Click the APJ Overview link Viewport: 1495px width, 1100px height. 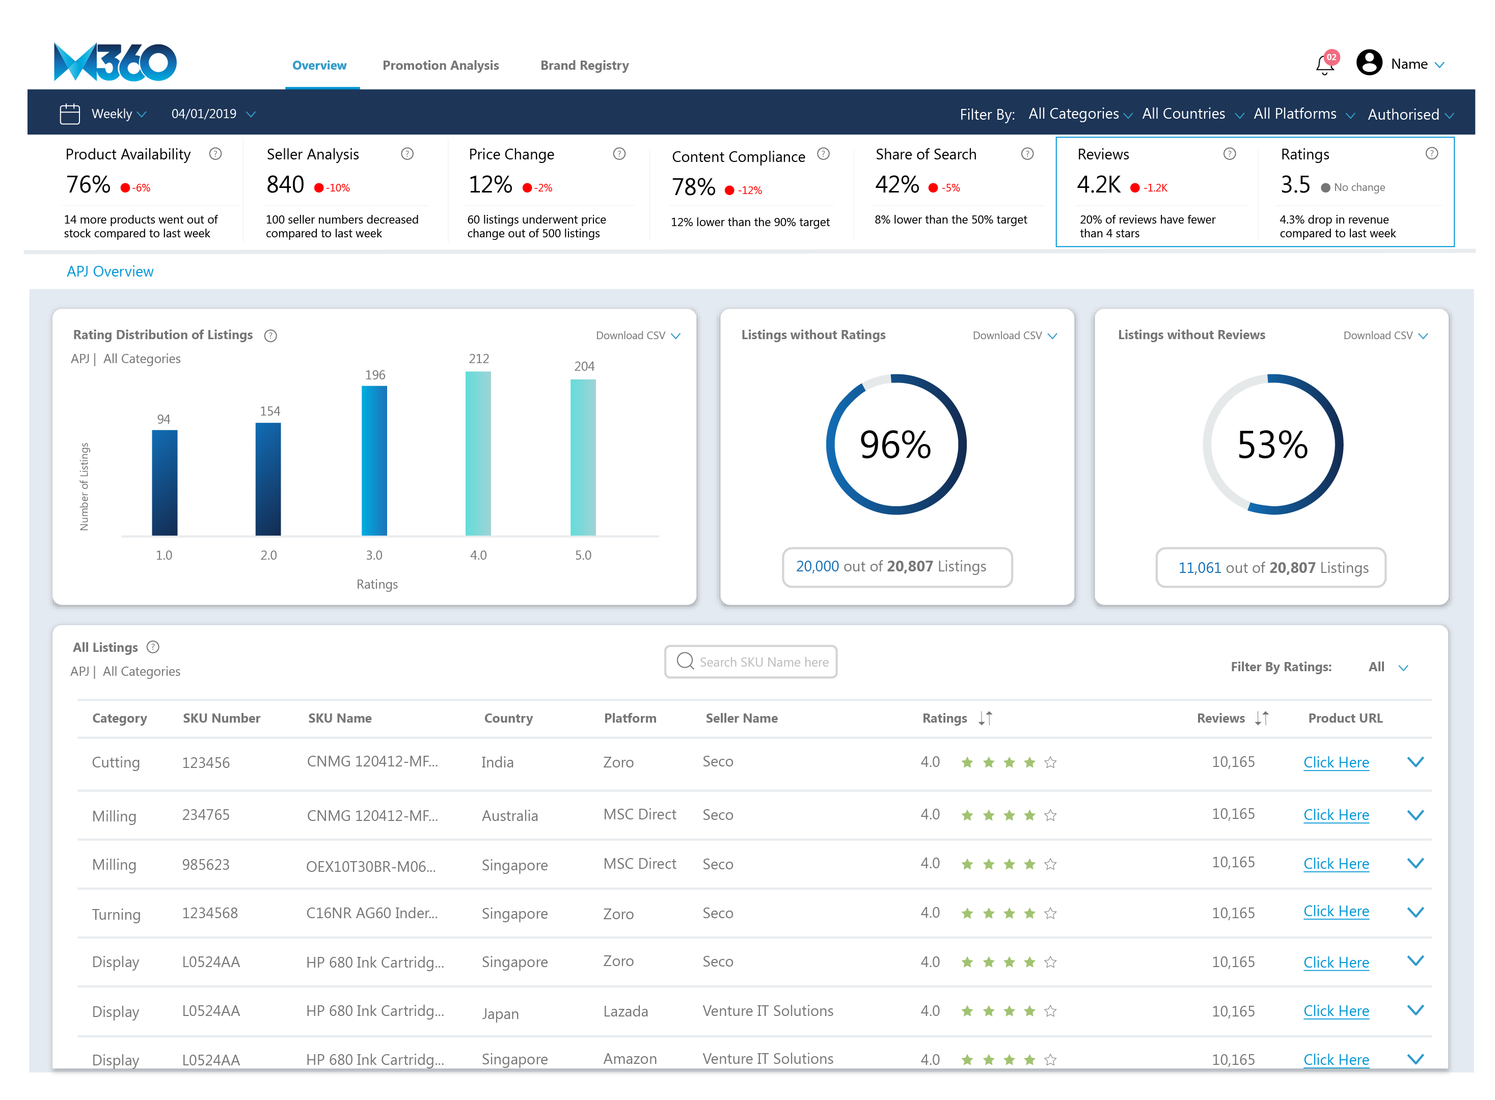point(110,271)
